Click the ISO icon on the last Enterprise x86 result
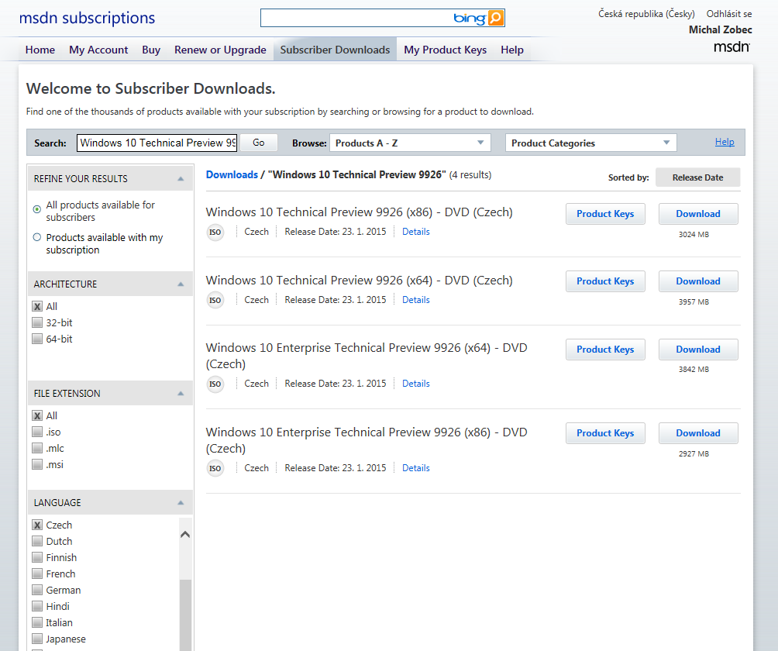 (x=215, y=467)
